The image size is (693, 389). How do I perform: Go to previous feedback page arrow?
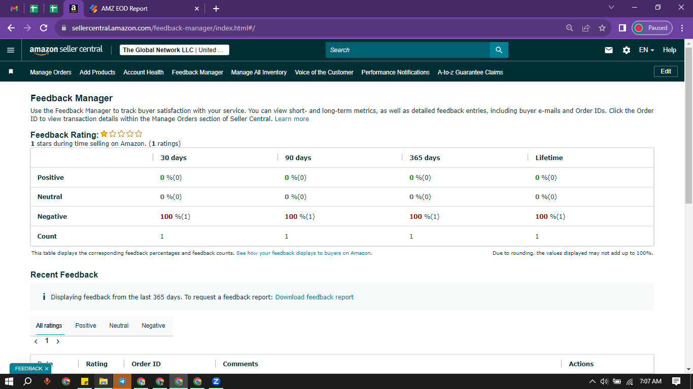pos(36,341)
